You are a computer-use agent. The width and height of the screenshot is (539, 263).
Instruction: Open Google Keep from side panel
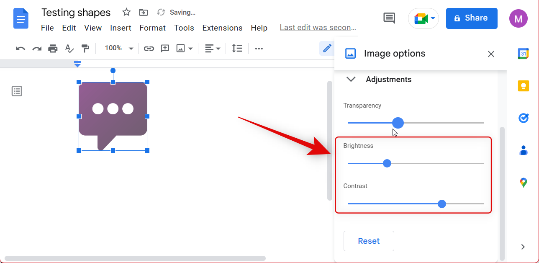[523, 86]
